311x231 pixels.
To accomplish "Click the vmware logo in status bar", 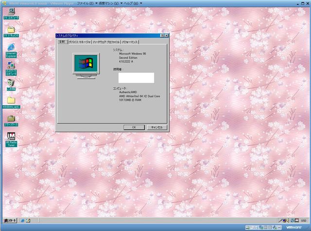I will click(x=294, y=228).
